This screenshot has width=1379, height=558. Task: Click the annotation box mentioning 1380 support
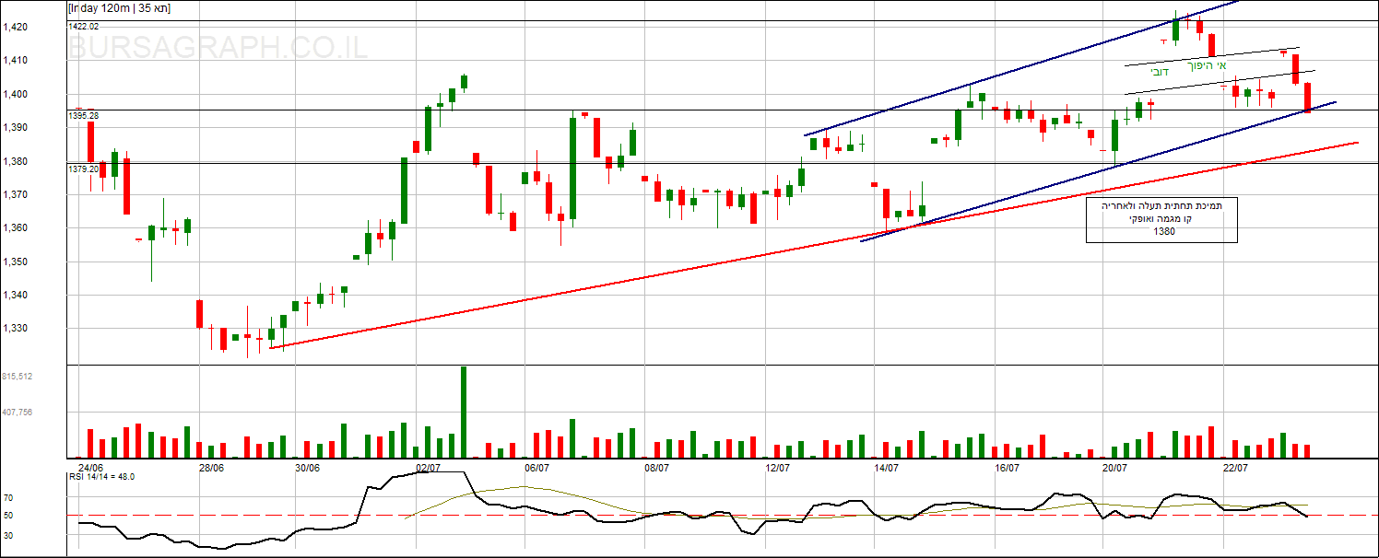pyautogui.click(x=1161, y=219)
